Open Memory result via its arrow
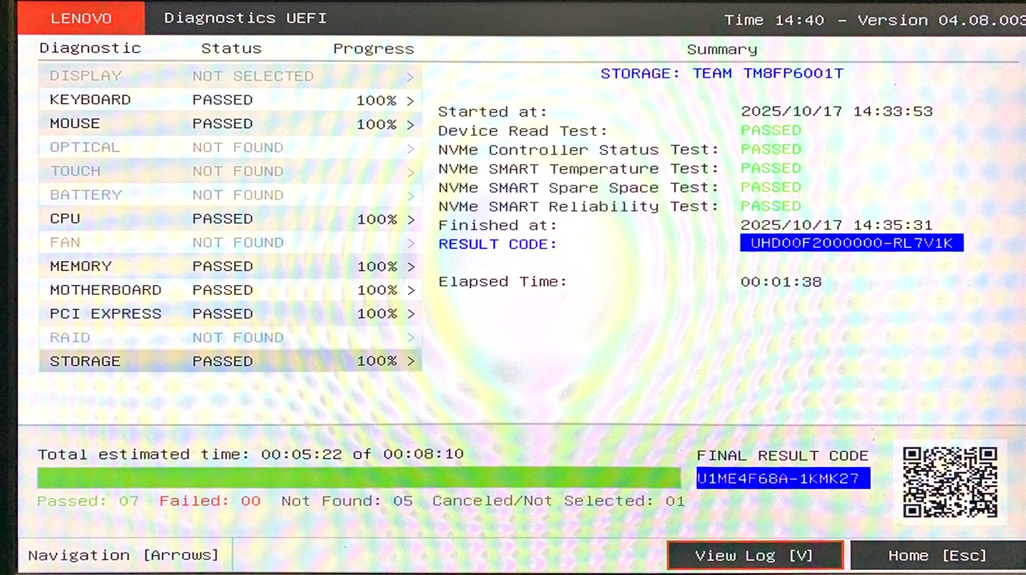1026x575 pixels. (410, 267)
